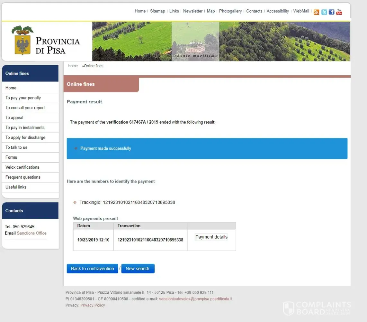Click the Provincia di Pisa crest logo
Screen dimensions: 367x322
[22, 40]
